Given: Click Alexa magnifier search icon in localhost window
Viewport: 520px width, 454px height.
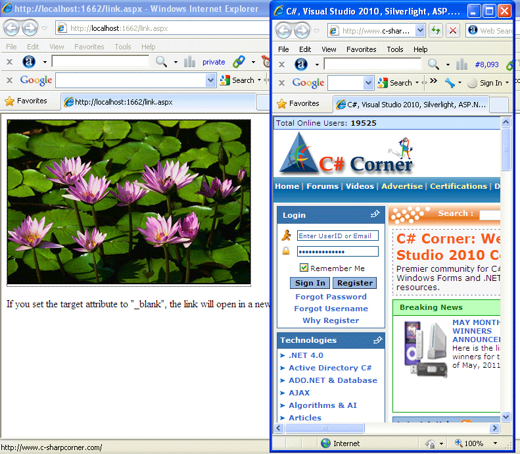Looking at the screenshot, I should coord(161,61).
